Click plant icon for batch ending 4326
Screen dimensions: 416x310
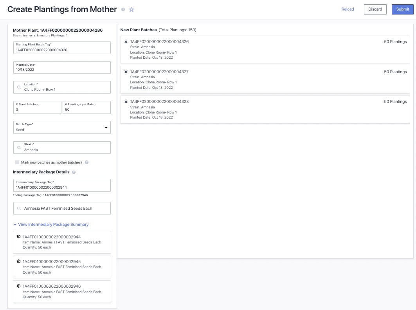tap(126, 41)
